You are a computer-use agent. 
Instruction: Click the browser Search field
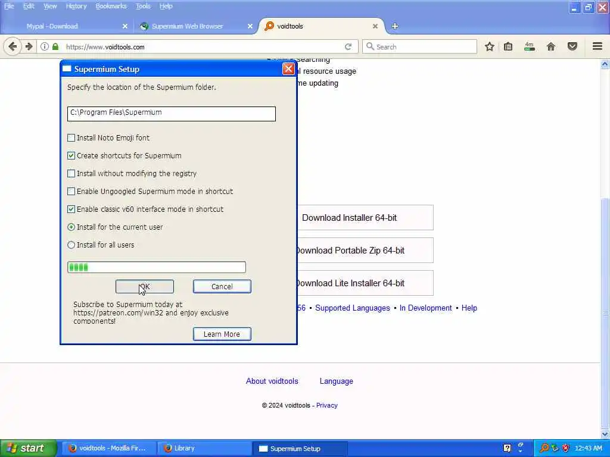tap(419, 46)
